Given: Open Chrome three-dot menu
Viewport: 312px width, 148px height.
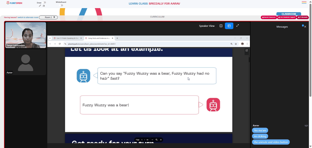Looking at the screenshot, I should [247, 44].
